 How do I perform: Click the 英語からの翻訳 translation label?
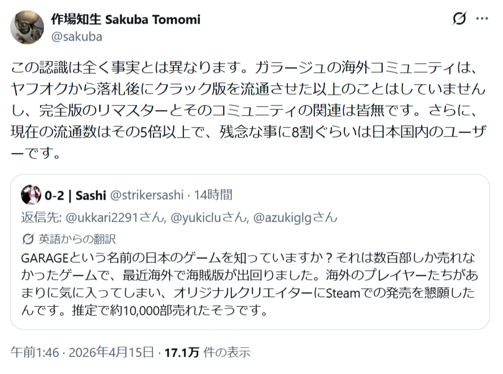pos(77,239)
